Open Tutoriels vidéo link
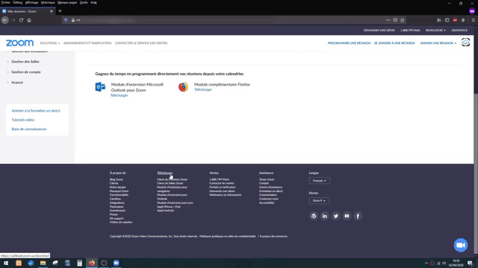The image size is (478, 268). pyautogui.click(x=23, y=120)
